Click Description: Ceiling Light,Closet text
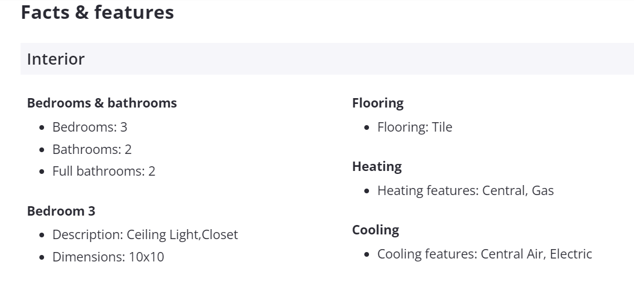 pyautogui.click(x=145, y=235)
